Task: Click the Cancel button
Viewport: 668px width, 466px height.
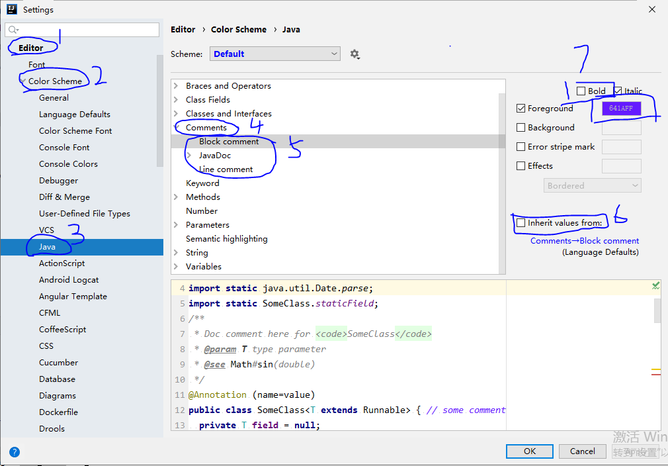Action: point(583,451)
